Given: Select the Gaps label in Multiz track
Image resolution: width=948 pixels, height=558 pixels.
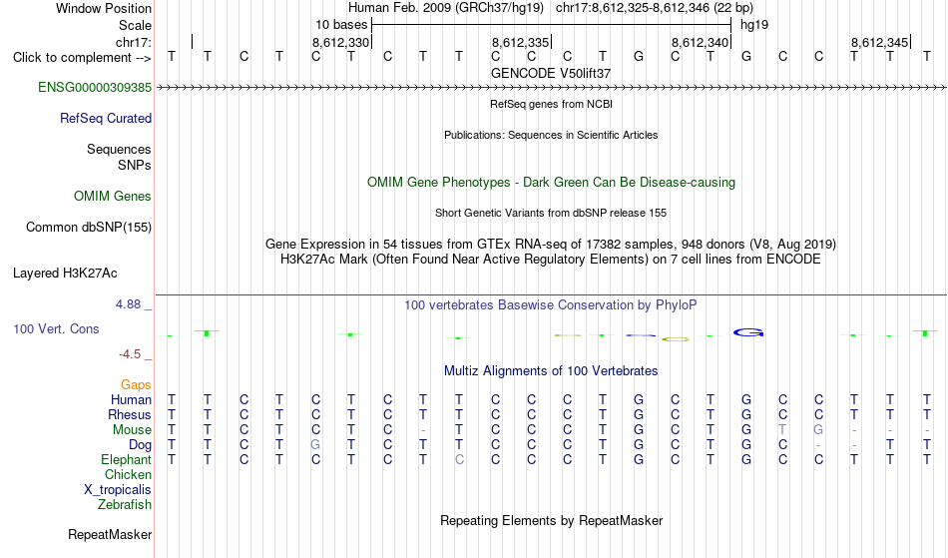Looking at the screenshot, I should pos(136,385).
